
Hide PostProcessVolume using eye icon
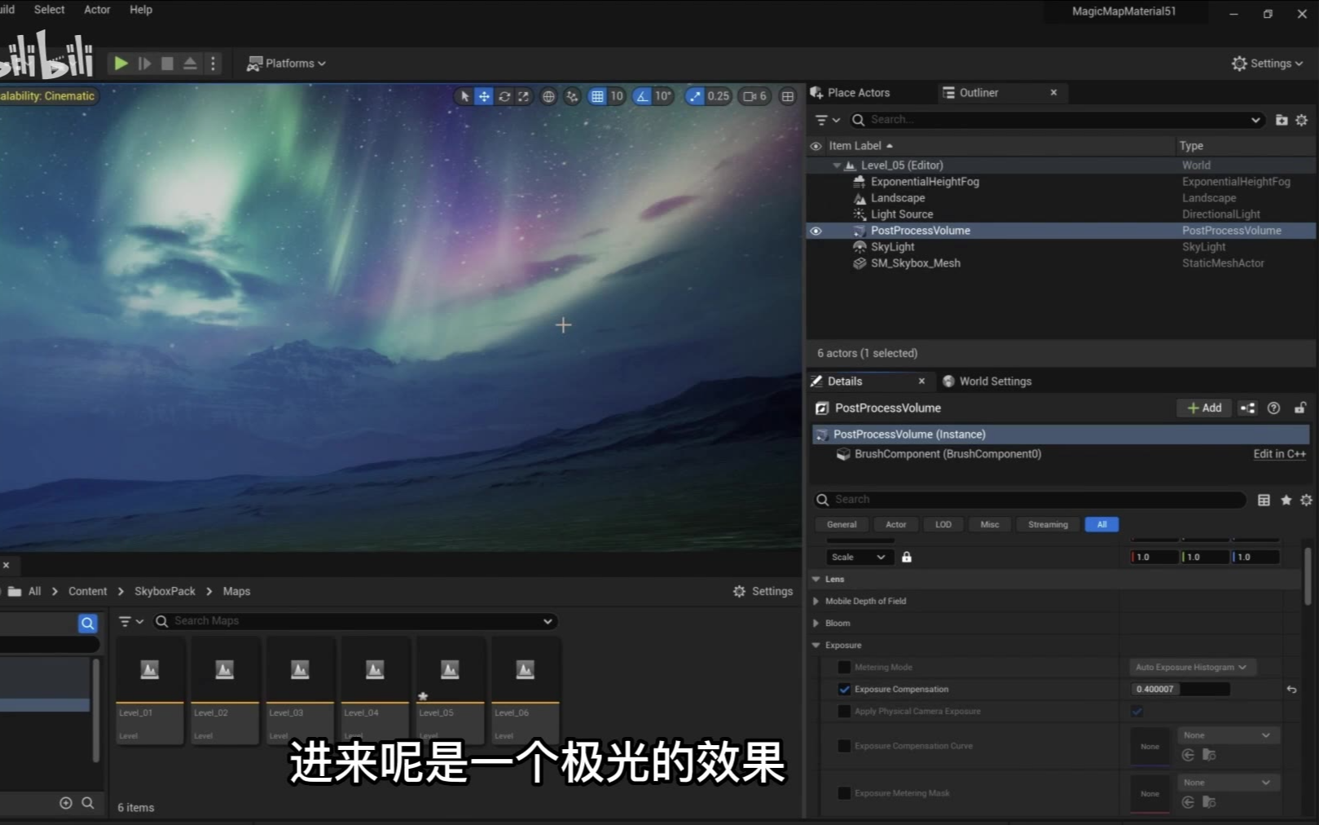click(816, 231)
